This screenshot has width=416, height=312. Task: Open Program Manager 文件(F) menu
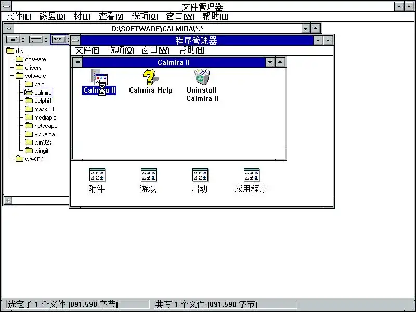click(x=87, y=50)
